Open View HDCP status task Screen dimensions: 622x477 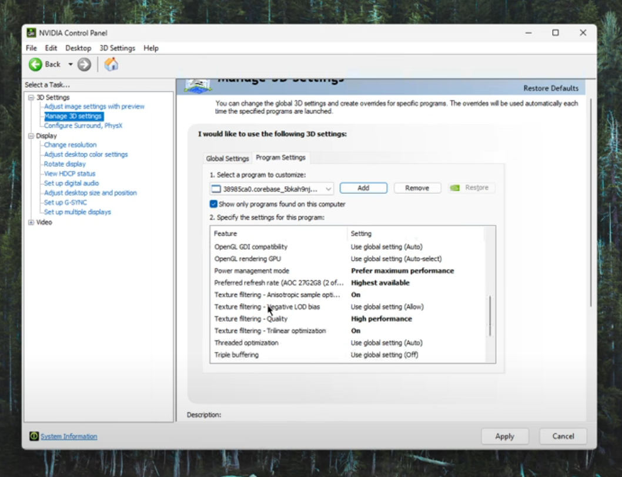tap(69, 173)
